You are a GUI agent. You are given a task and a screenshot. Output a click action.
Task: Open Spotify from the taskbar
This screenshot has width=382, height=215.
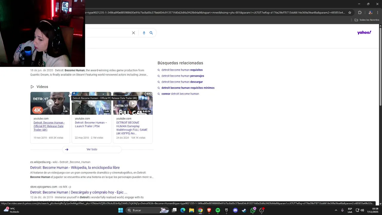tap(218, 210)
